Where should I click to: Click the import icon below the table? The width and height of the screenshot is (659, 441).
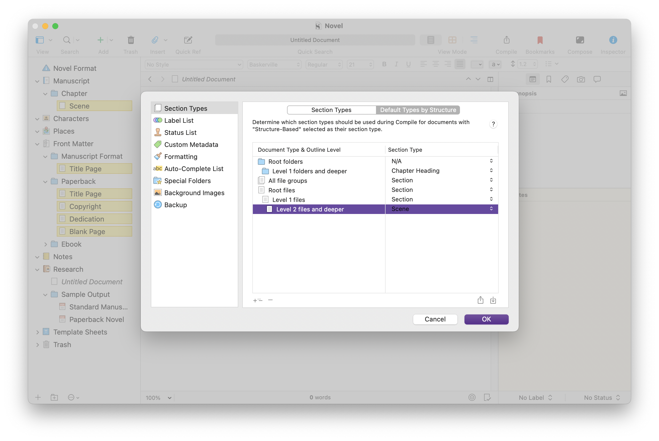[x=493, y=300]
